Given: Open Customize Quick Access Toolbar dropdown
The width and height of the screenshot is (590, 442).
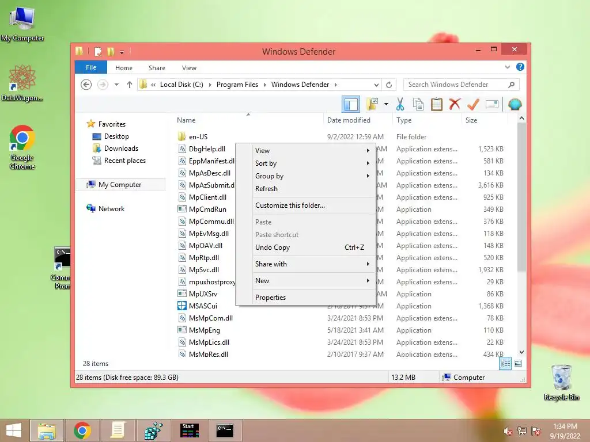Looking at the screenshot, I should point(122,52).
